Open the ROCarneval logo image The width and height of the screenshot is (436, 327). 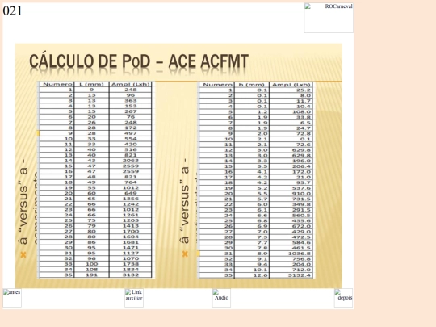coord(329,18)
